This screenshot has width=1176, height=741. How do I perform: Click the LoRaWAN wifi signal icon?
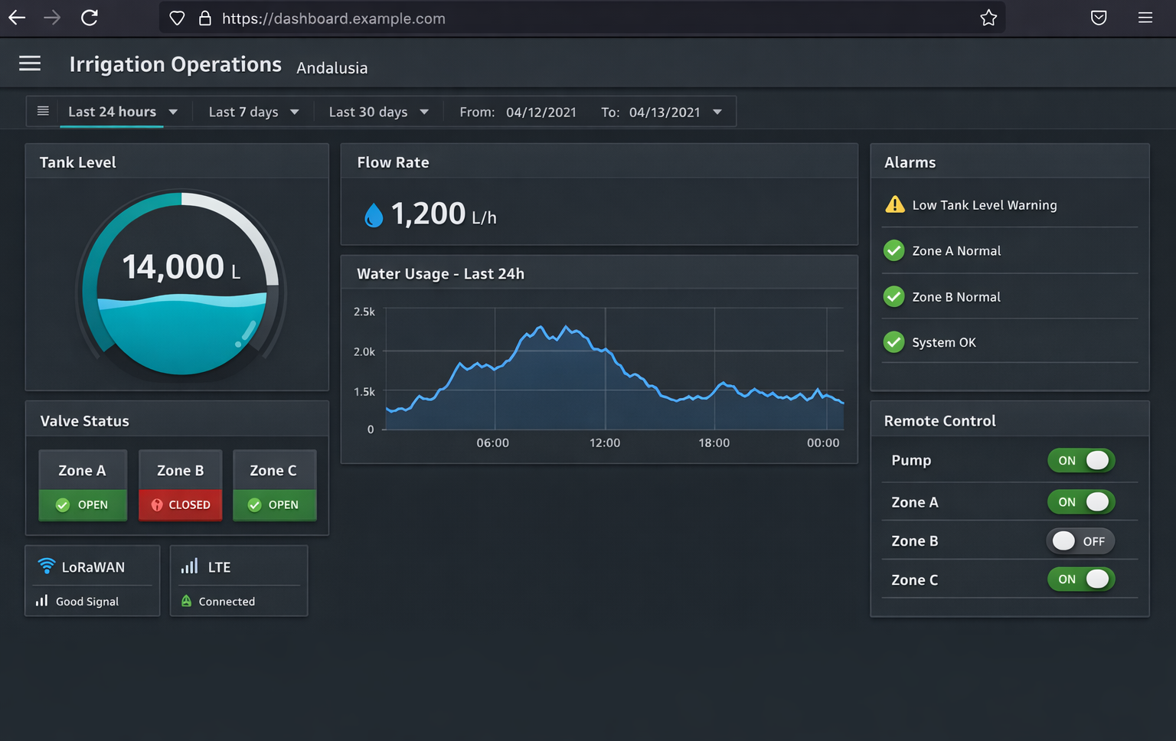pyautogui.click(x=47, y=566)
